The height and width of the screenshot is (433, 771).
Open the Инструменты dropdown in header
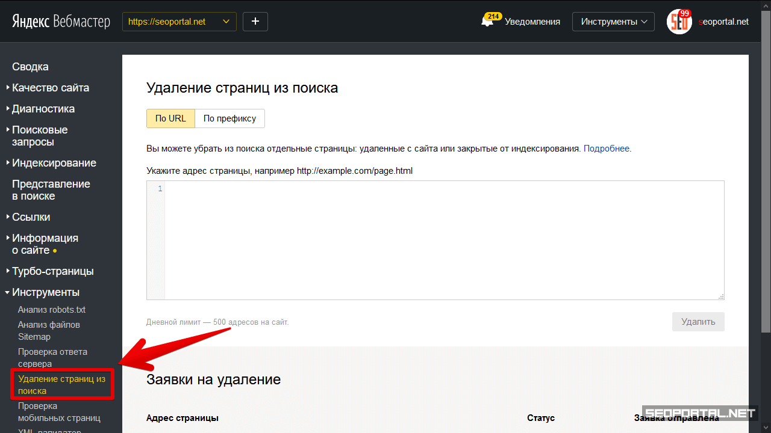point(613,22)
